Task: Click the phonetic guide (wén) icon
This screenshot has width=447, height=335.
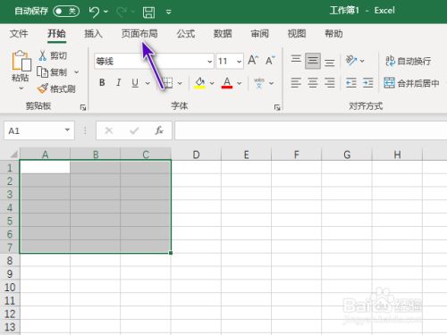Action: (x=259, y=83)
